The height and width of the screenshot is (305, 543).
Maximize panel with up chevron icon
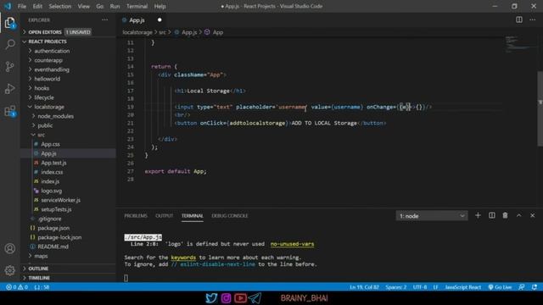pyautogui.click(x=518, y=215)
